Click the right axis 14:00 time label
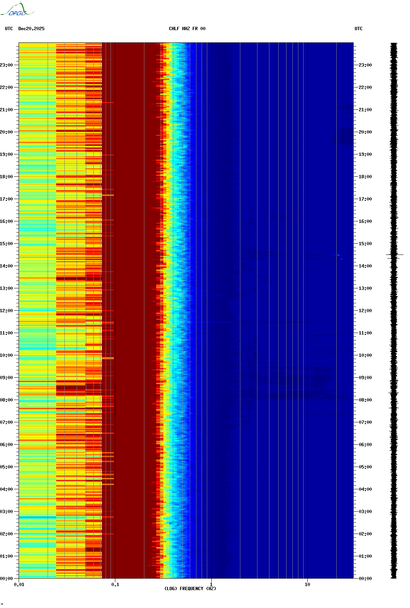 [365, 266]
